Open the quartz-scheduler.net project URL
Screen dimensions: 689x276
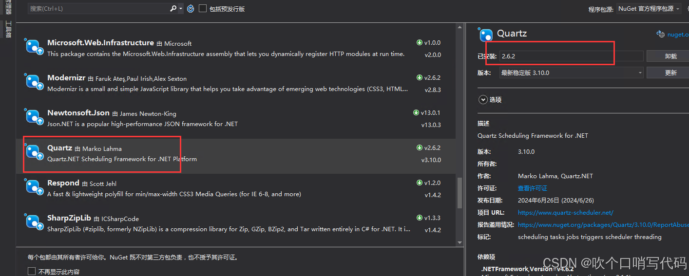[566, 213]
